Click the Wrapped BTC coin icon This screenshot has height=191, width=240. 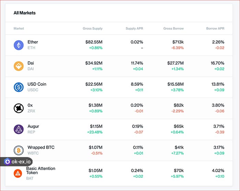coord(19,150)
